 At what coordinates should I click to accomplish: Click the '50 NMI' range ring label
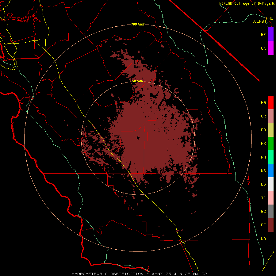pos(138,81)
